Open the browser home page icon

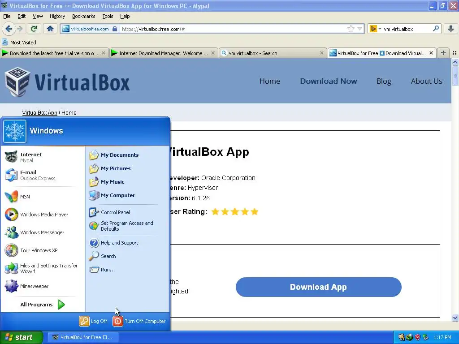click(50, 29)
